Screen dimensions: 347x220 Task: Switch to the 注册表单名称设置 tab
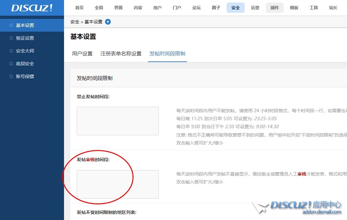pyautogui.click(x=121, y=54)
